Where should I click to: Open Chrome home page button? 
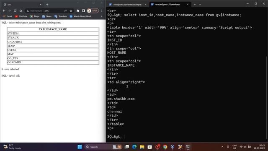click(21, 10)
